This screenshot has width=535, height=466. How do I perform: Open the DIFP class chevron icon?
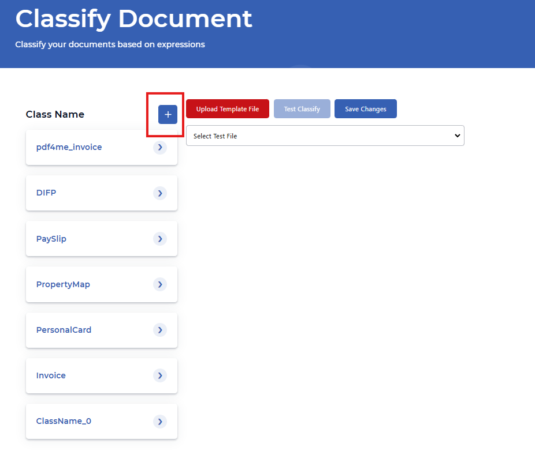pyautogui.click(x=160, y=193)
